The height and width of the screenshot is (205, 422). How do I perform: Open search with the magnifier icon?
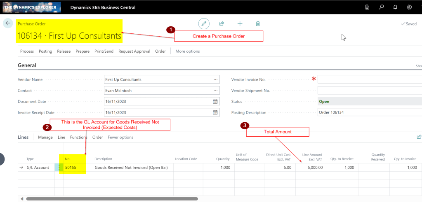pos(382,7)
